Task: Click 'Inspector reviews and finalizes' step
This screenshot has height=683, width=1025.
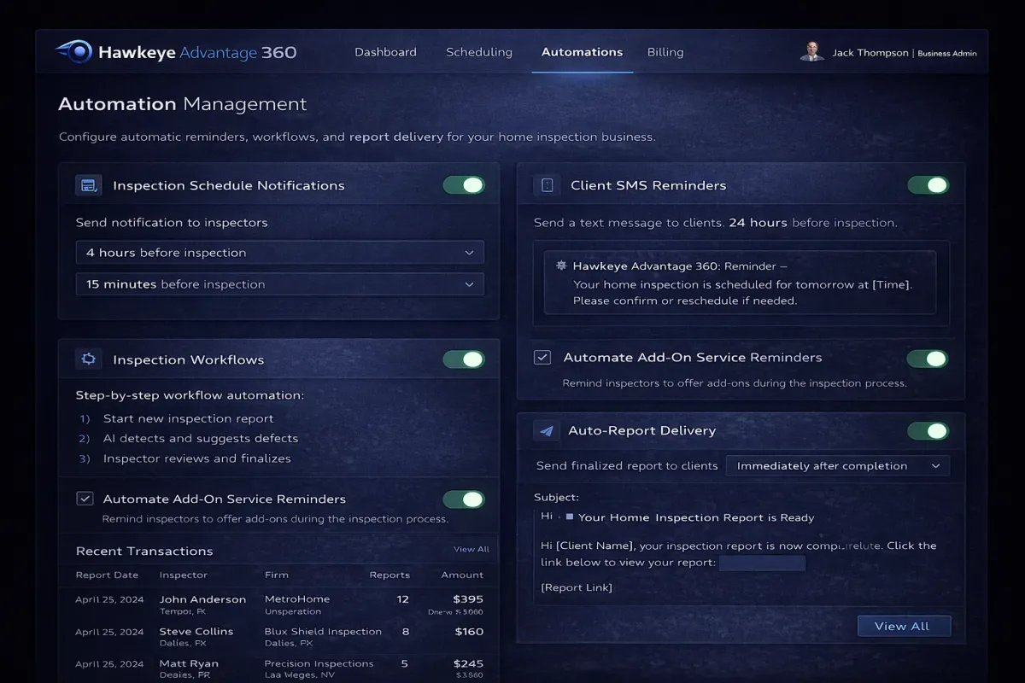Action: [196, 458]
